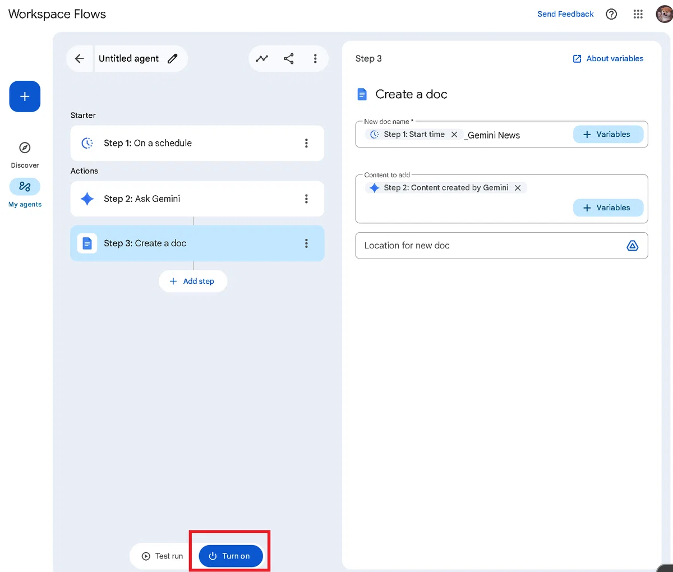Open the Google apps grid
Screen dimensions: 673x572
[x=638, y=14]
